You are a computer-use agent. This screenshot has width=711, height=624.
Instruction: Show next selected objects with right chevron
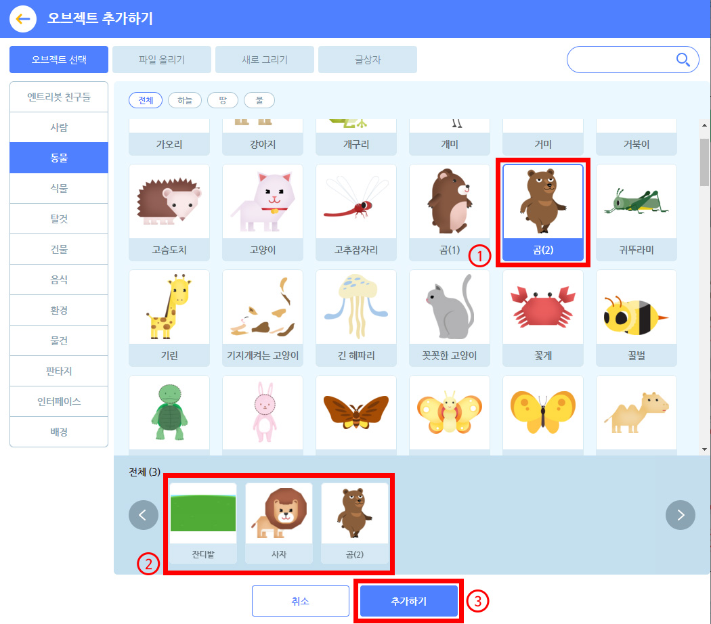(680, 515)
